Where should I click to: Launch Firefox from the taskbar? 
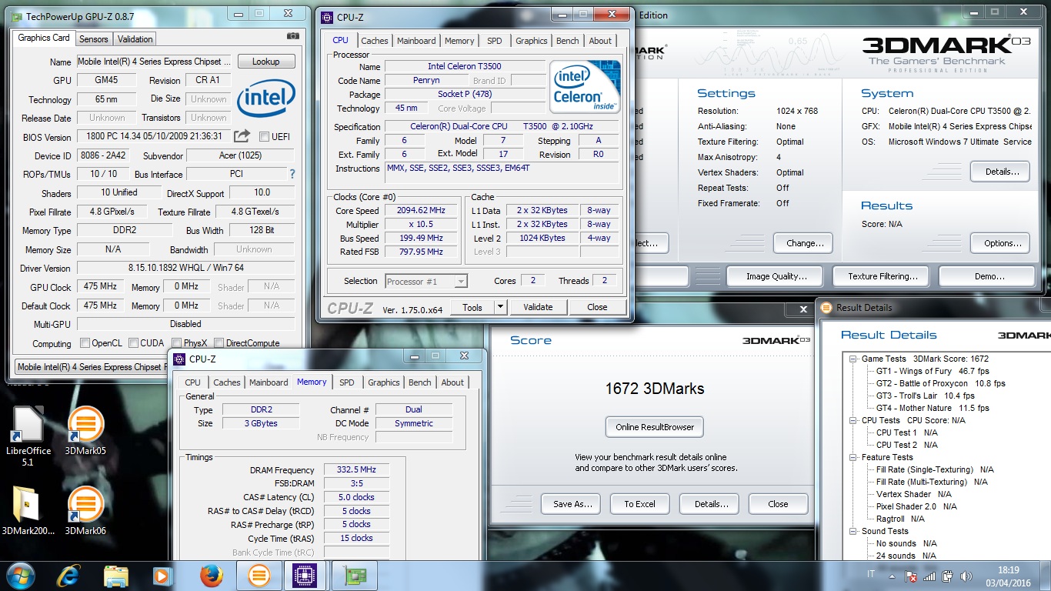coord(210,576)
